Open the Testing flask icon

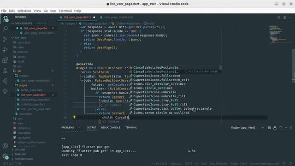coord(5,71)
